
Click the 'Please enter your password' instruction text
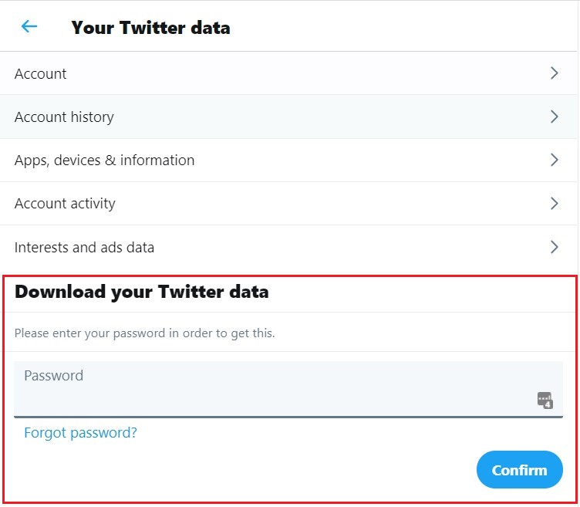click(144, 333)
